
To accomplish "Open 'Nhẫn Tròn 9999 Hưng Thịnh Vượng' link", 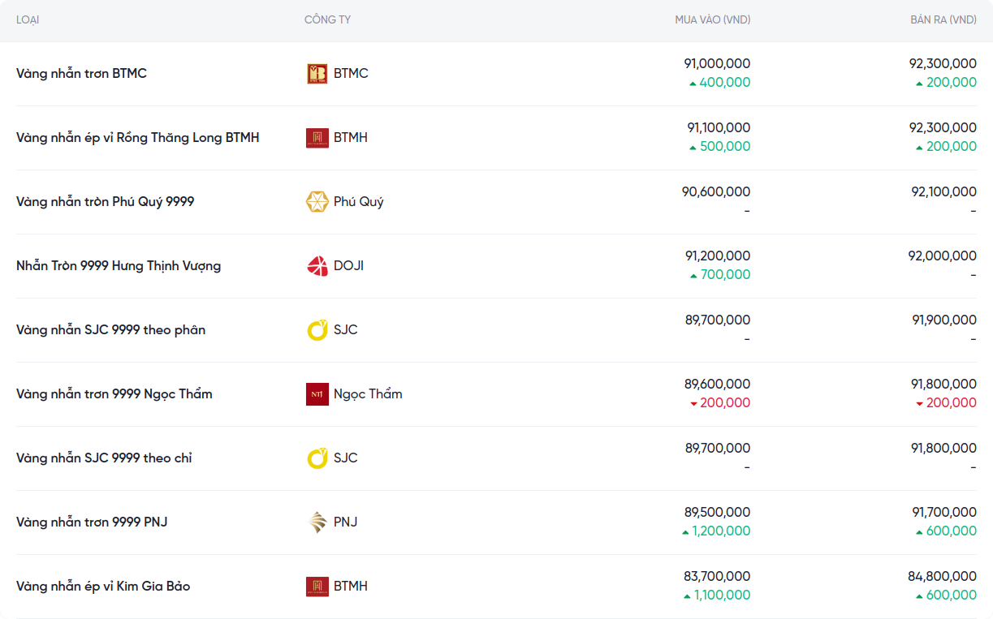I will 119,266.
